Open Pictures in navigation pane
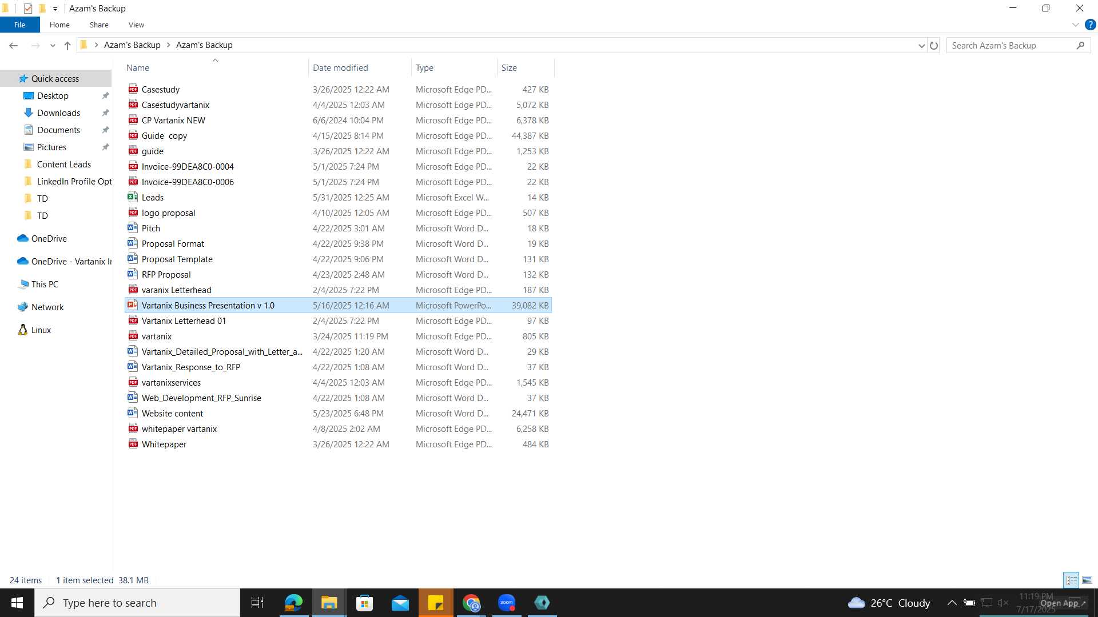Screen dimensions: 1098x617 click(x=51, y=147)
